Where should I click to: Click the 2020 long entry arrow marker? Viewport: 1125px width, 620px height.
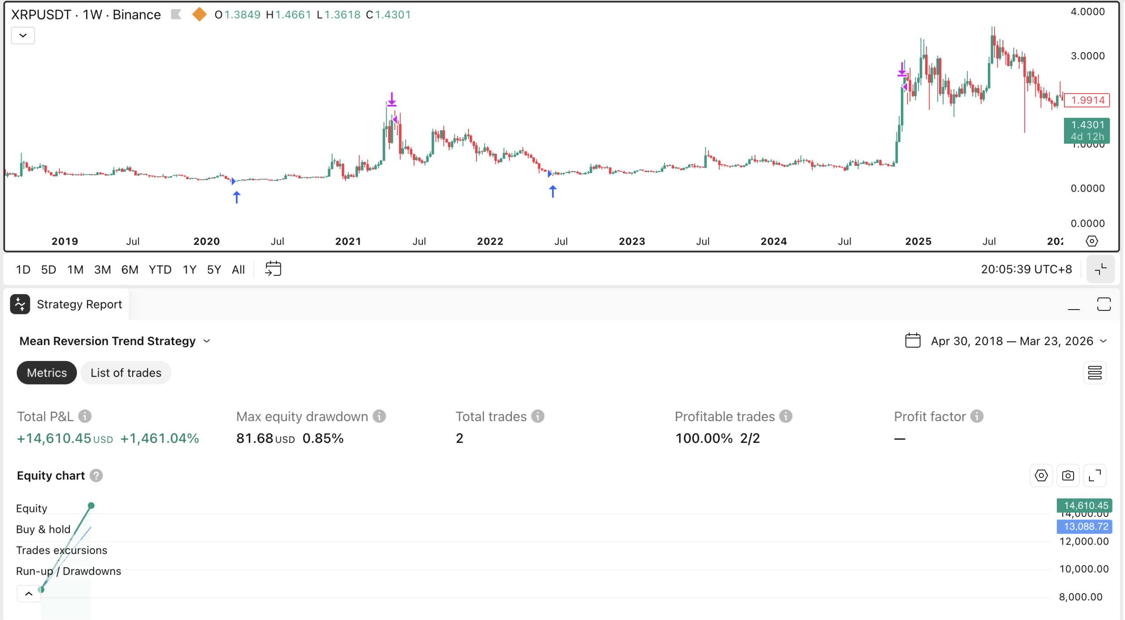click(236, 197)
